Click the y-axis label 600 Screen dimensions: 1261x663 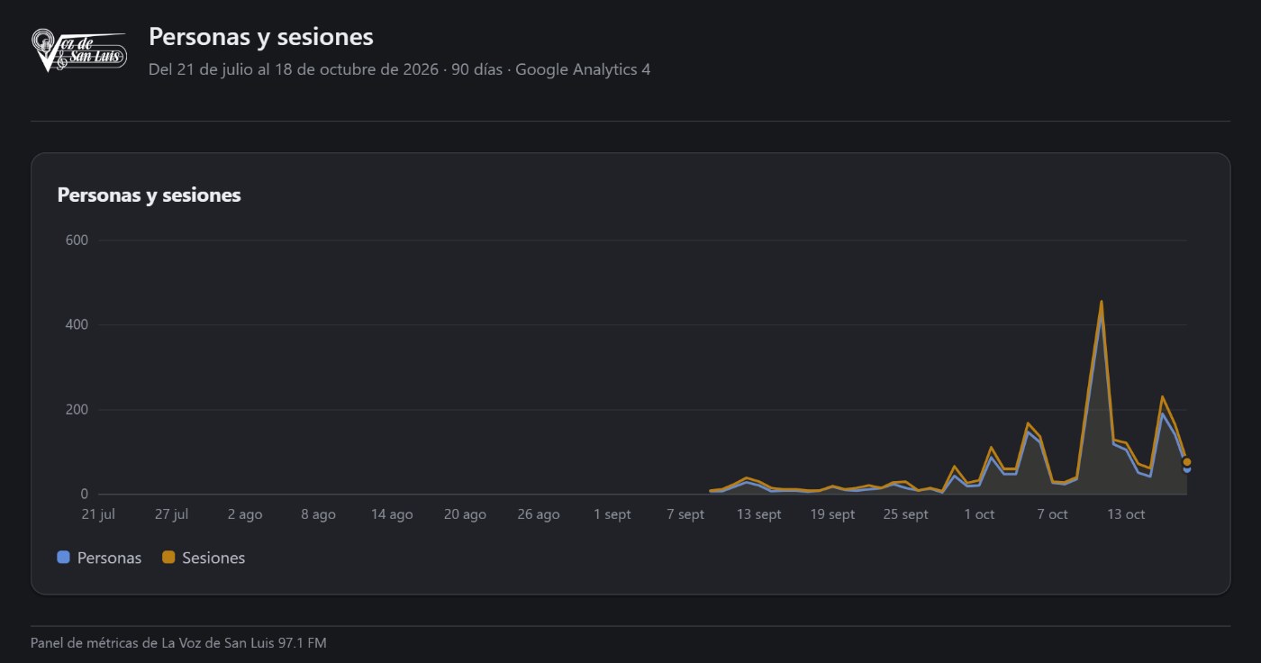[x=77, y=240]
